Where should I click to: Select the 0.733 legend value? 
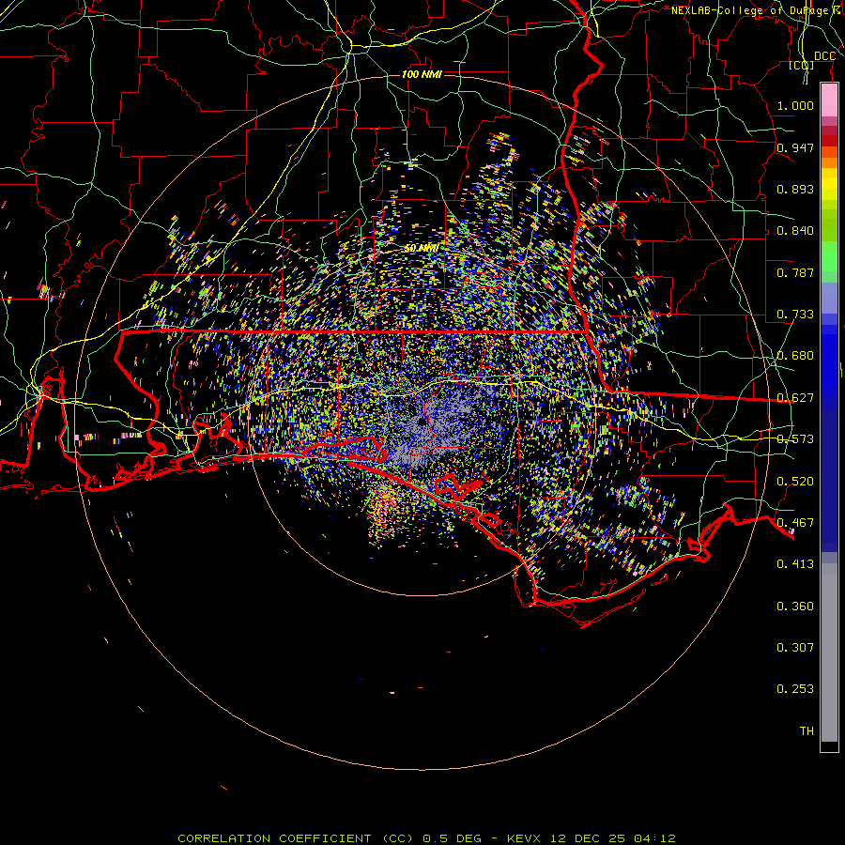point(795,315)
